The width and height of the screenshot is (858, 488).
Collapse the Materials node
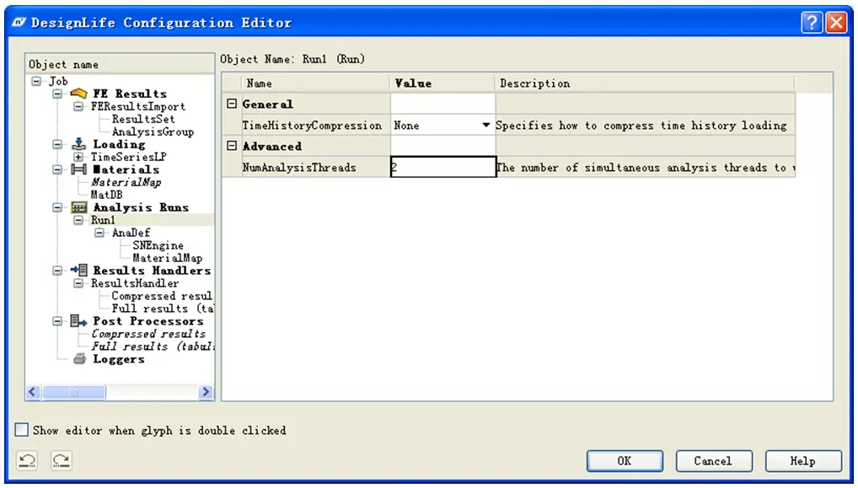point(57,169)
